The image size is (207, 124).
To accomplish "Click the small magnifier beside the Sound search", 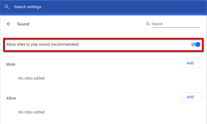I will tap(148, 24).
